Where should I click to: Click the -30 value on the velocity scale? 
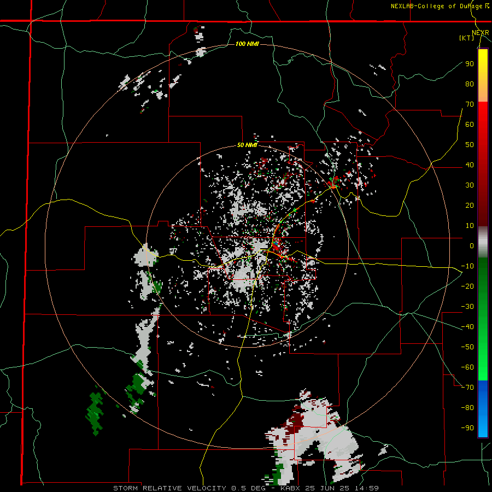[467, 307]
